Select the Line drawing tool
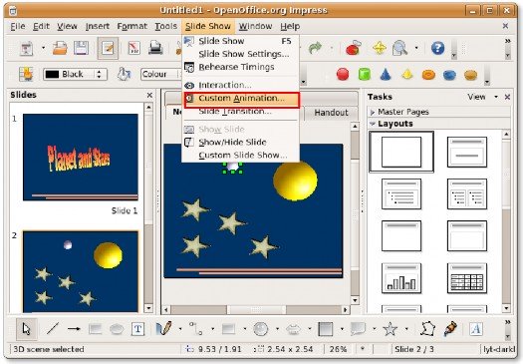 [53, 329]
